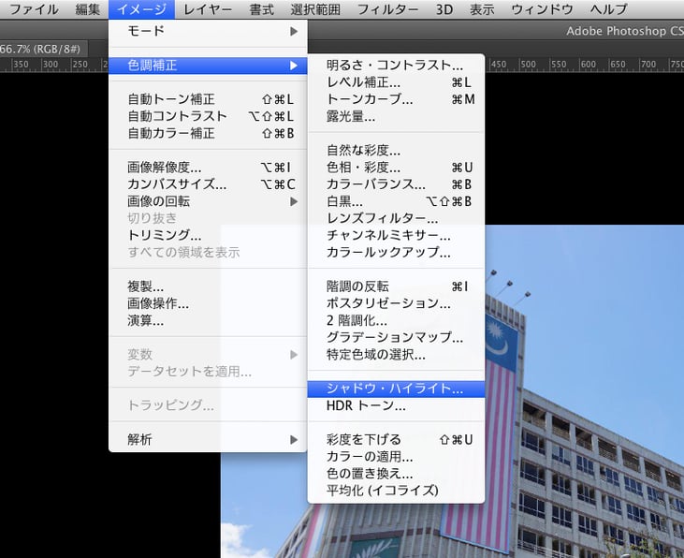Click グラデーションマップ menu entry
684x558 pixels.
point(394,337)
